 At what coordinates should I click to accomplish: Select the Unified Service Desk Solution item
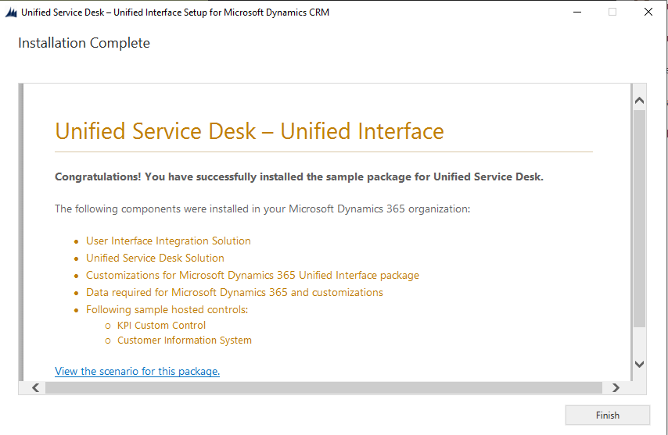tap(155, 258)
